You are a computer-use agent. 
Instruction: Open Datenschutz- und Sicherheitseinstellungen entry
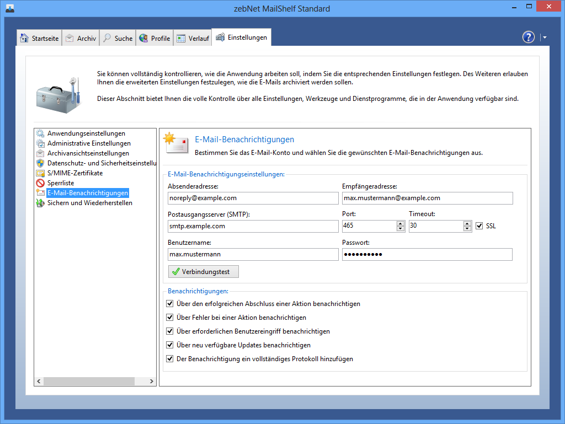tap(102, 163)
